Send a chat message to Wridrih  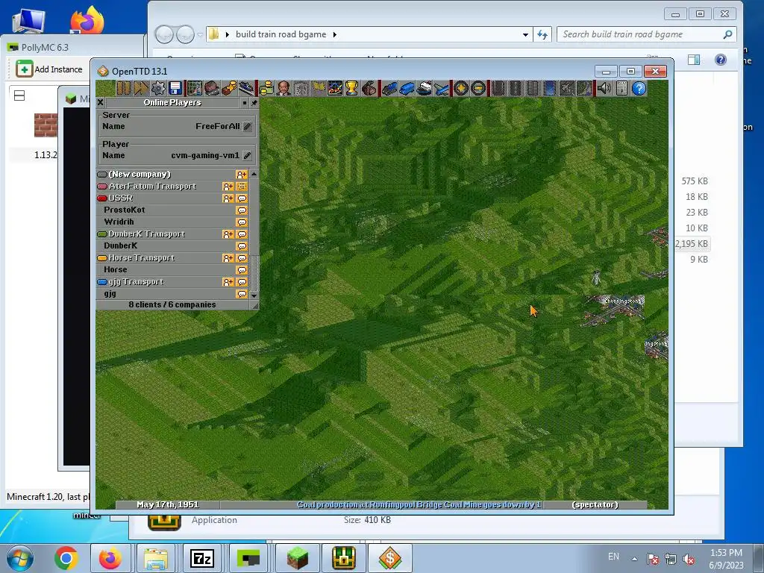point(242,222)
